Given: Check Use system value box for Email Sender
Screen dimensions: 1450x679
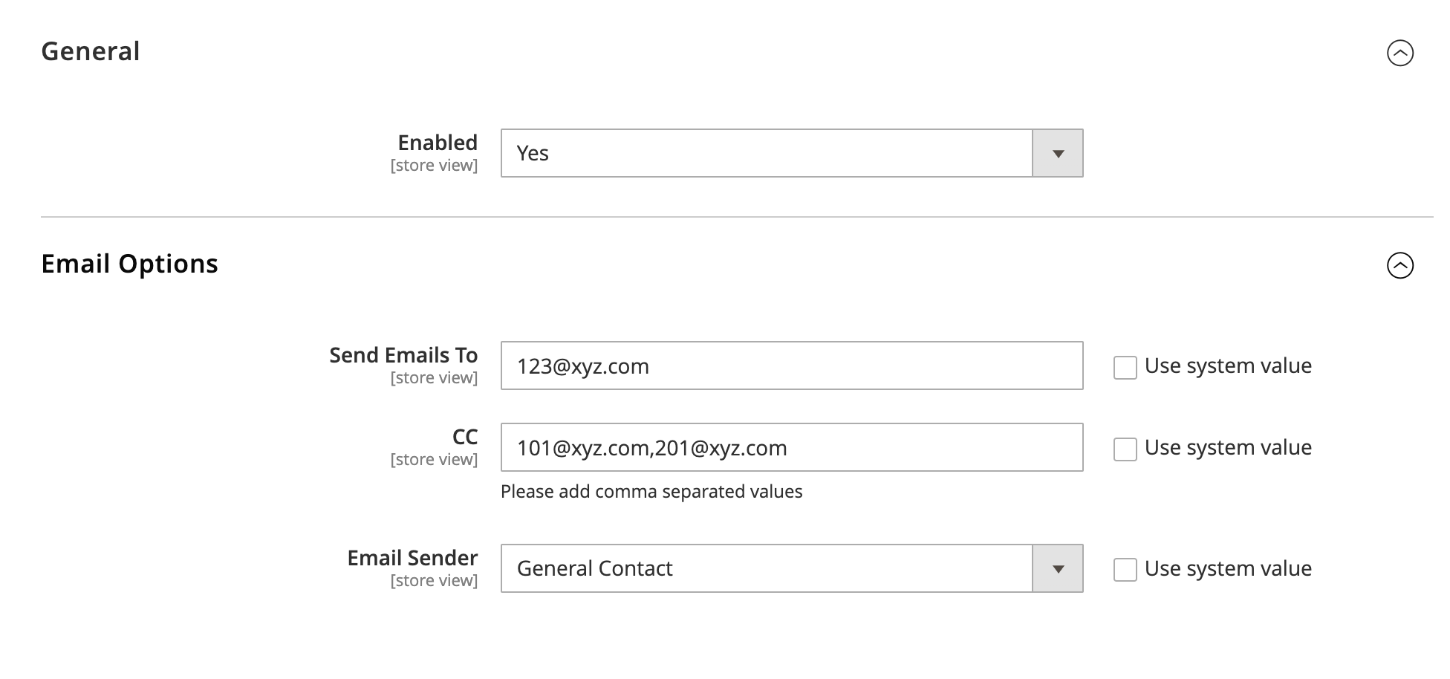Looking at the screenshot, I should 1125,570.
